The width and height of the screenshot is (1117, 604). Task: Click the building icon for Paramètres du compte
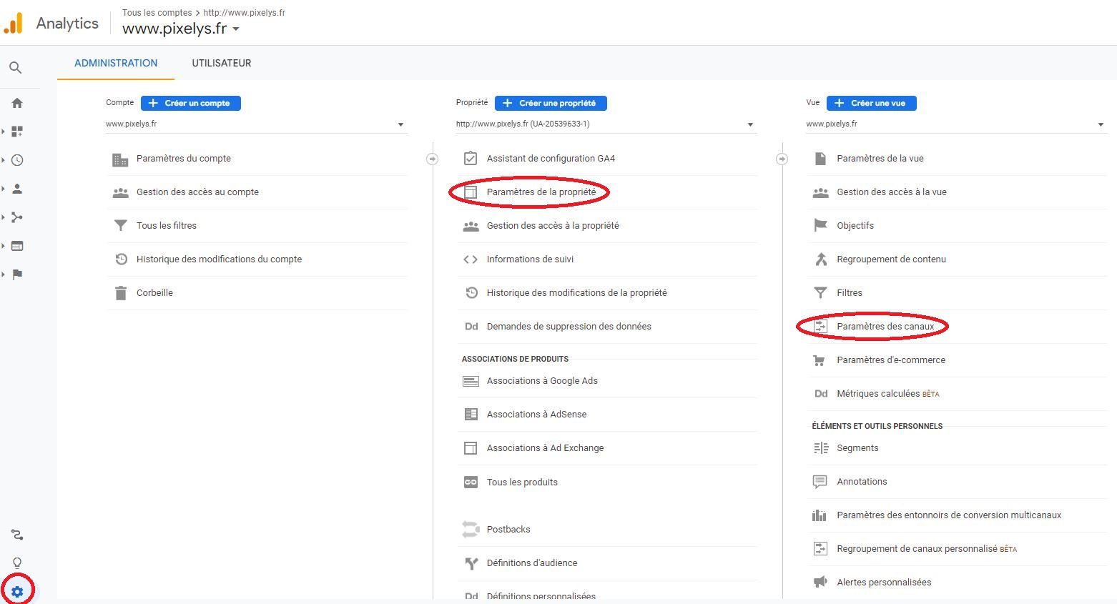click(x=120, y=159)
